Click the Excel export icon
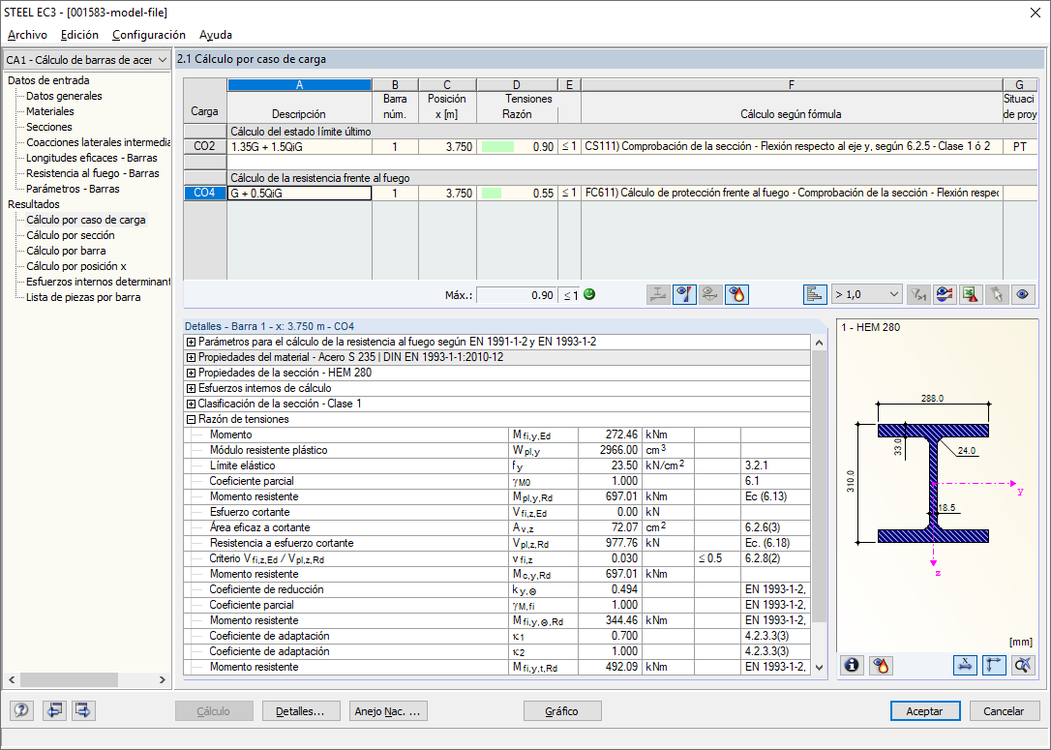 coord(971,294)
